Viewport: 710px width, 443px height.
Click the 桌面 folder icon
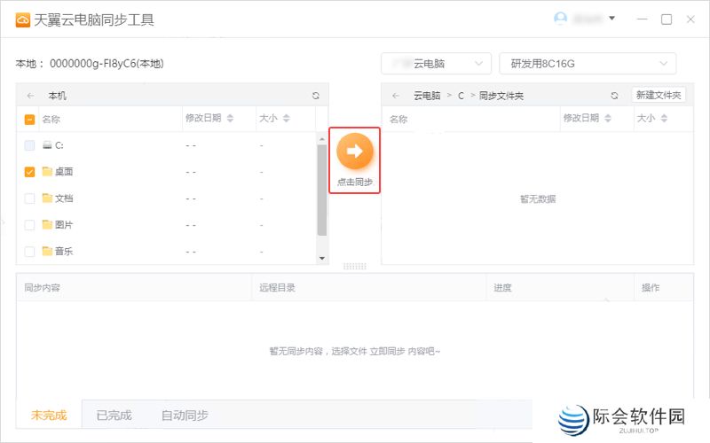47,171
